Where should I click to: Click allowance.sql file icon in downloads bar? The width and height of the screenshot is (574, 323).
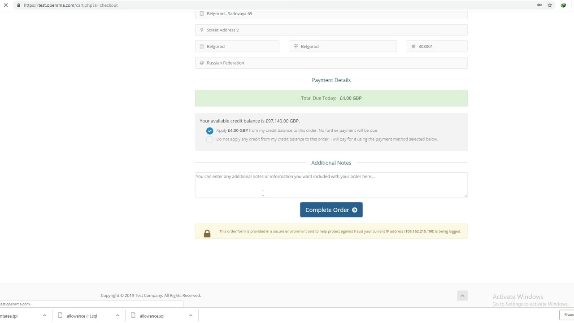[x=133, y=315]
